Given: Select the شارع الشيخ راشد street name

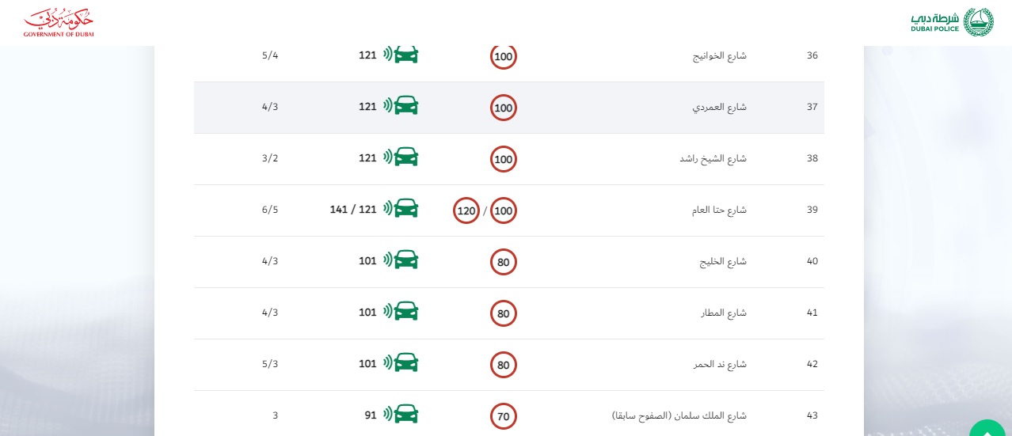Looking at the screenshot, I should click(x=713, y=158).
